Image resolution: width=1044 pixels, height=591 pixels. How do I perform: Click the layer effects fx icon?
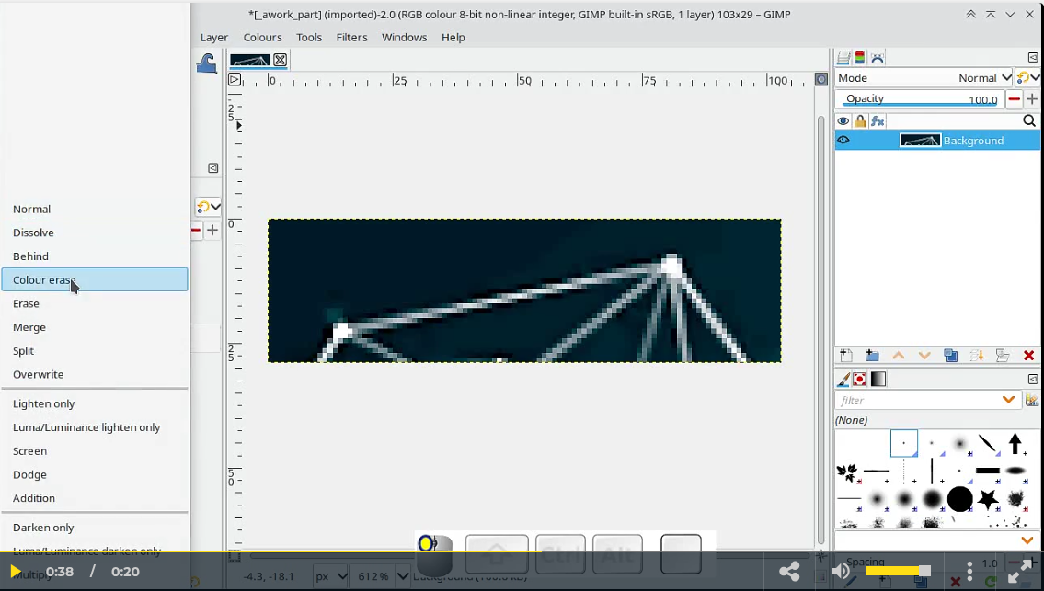[x=878, y=121]
